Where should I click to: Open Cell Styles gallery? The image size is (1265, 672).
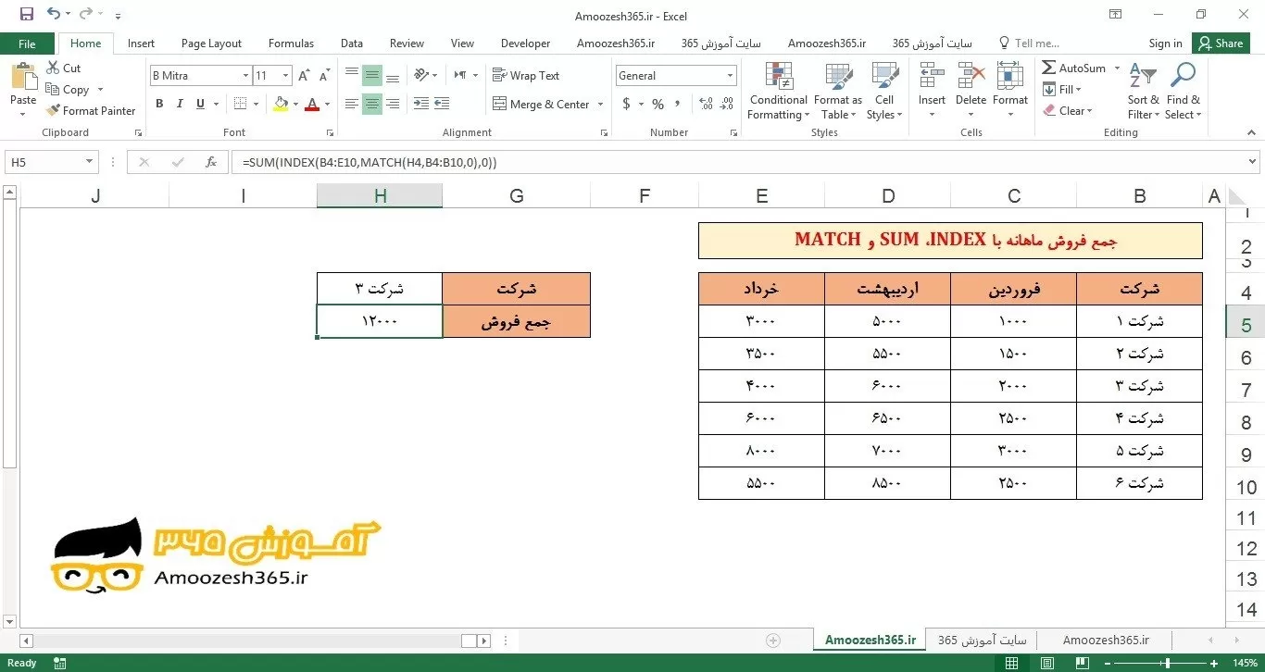click(x=884, y=91)
